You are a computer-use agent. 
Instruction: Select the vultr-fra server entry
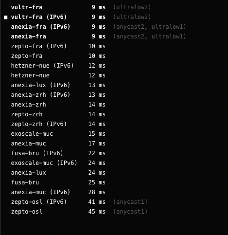81,7
